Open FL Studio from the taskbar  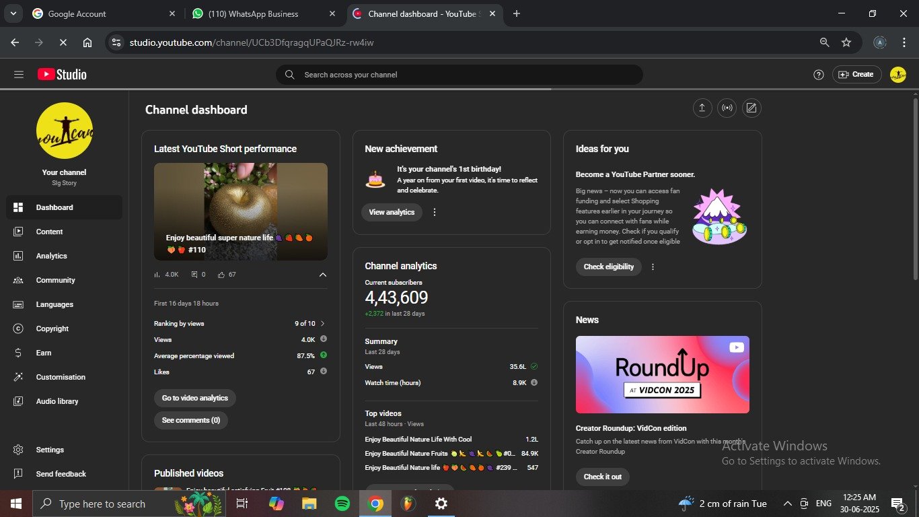pos(408,504)
